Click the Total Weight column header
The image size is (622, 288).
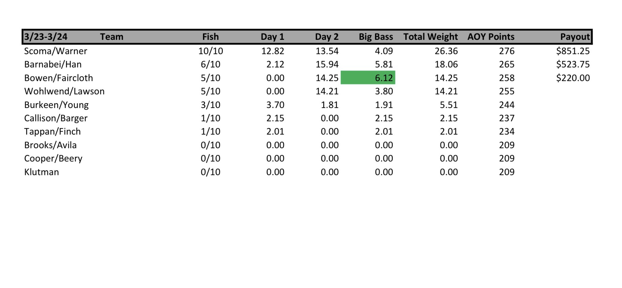(431, 37)
